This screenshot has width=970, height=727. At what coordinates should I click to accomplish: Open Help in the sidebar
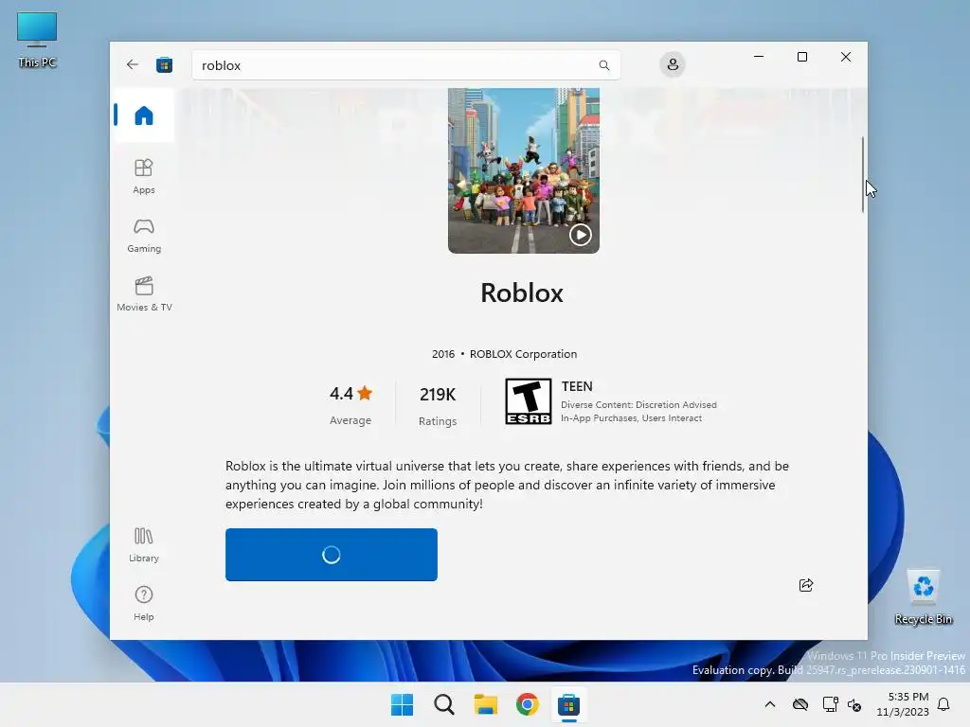tap(144, 603)
